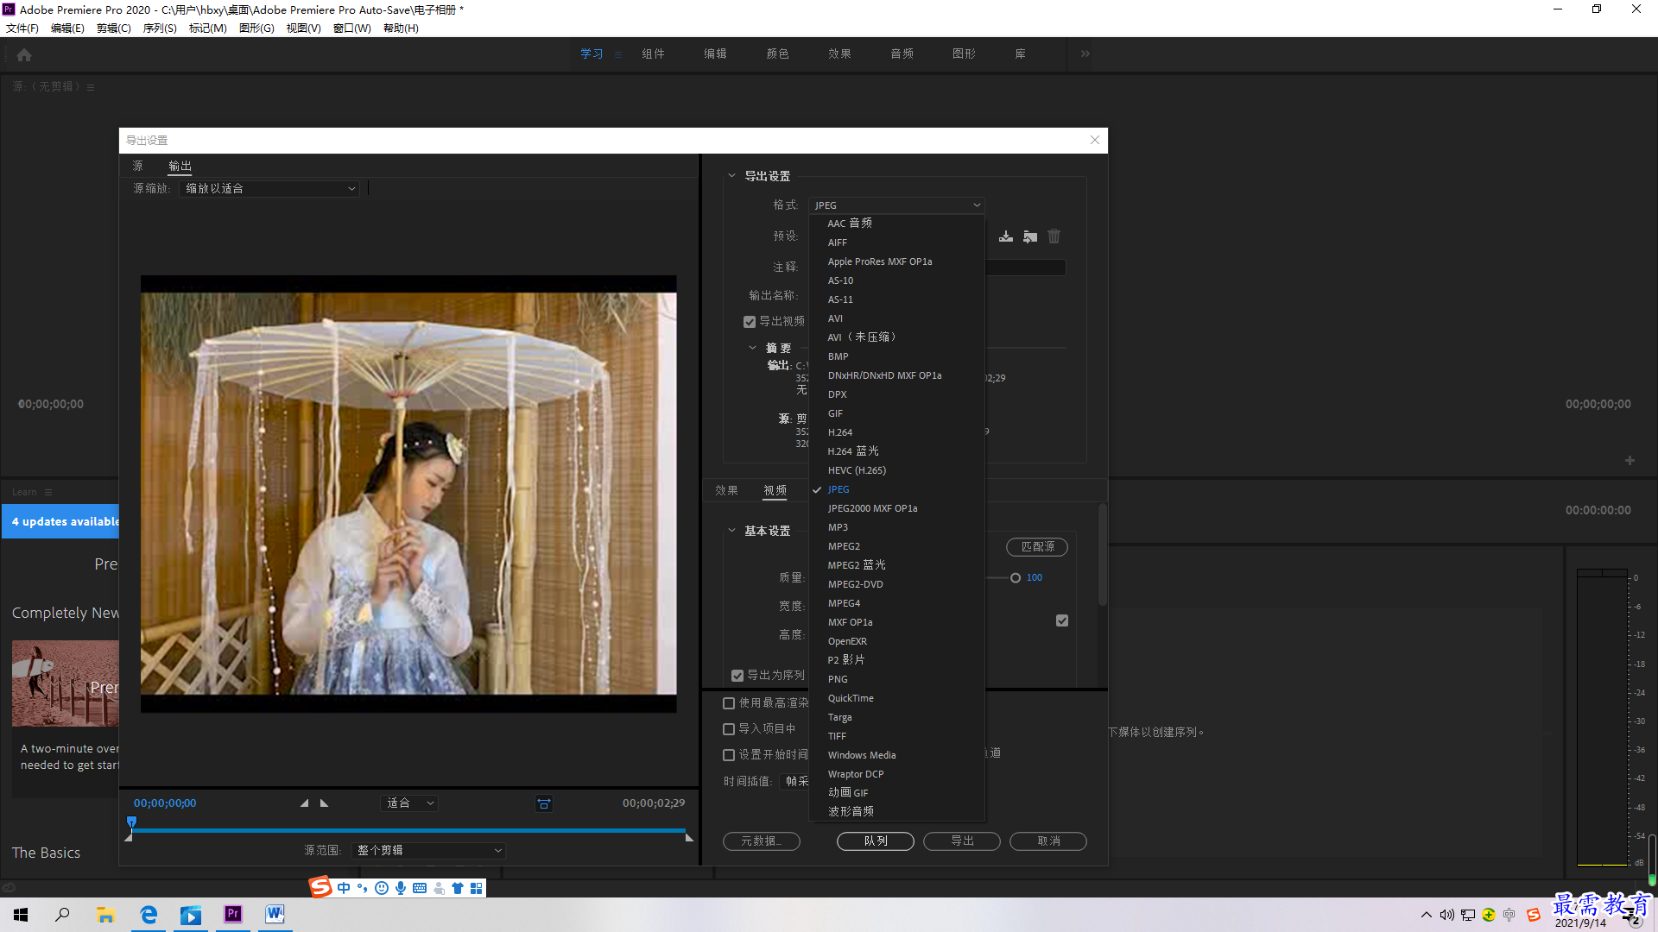Click the system tray volume icon
The image size is (1658, 932).
coord(1447,915)
